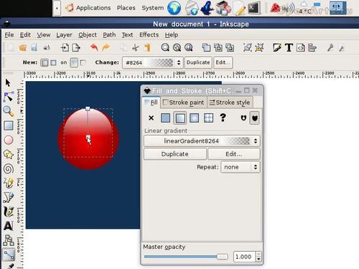Select the Star polygon tool

9,154
